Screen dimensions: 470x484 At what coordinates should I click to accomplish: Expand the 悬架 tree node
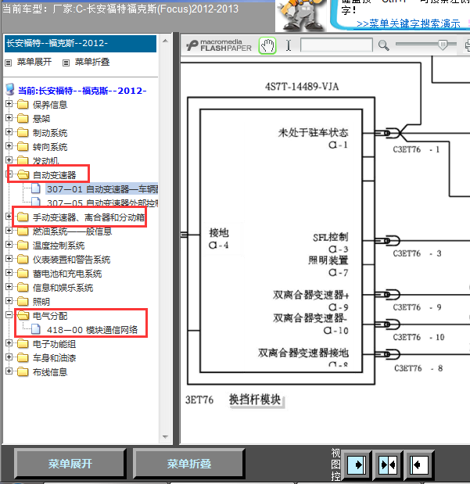coord(9,118)
